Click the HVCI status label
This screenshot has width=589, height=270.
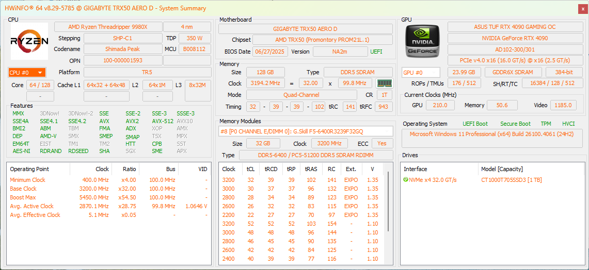(x=569, y=124)
